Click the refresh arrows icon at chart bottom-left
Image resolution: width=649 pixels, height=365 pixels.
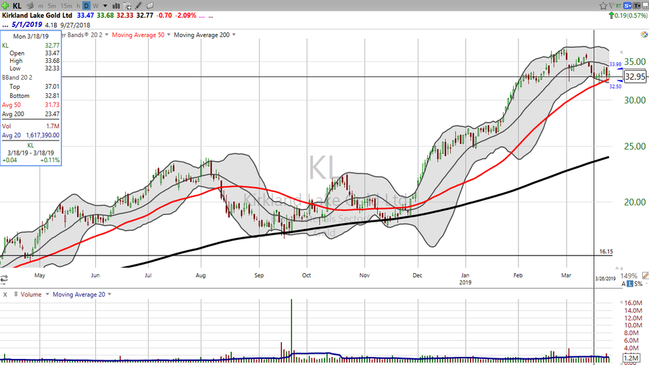click(x=4, y=278)
